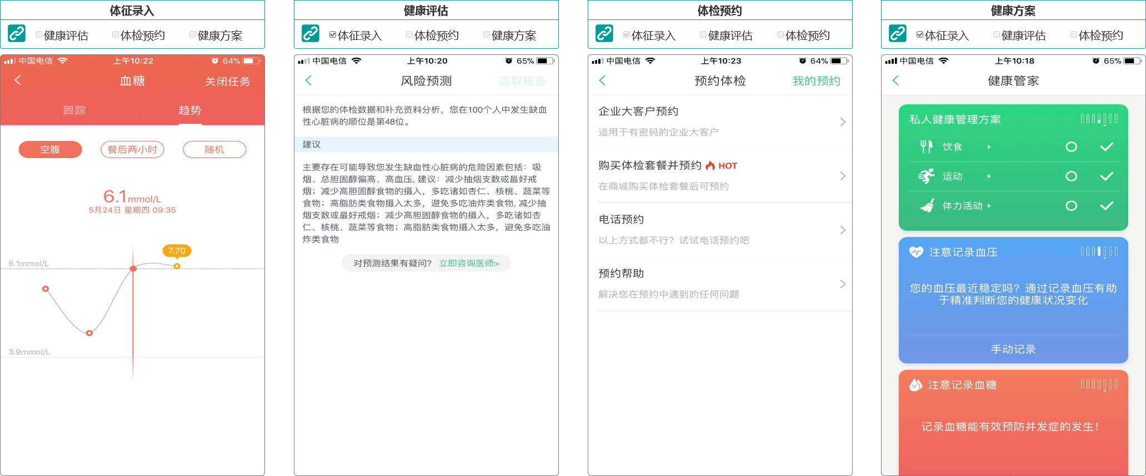Tap 选取报告 on the 风险预测 screen
Screen dimensions: 1146x476
(522, 81)
